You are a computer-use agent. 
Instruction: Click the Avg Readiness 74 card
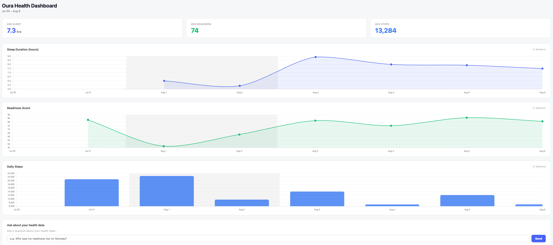point(276,28)
